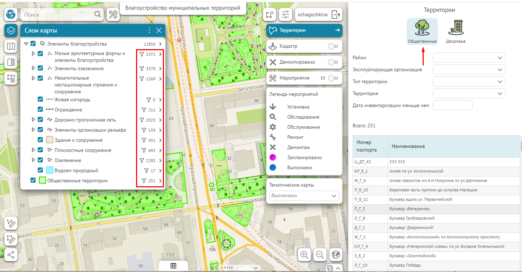Select the Дворовые territories icon

[456, 31]
